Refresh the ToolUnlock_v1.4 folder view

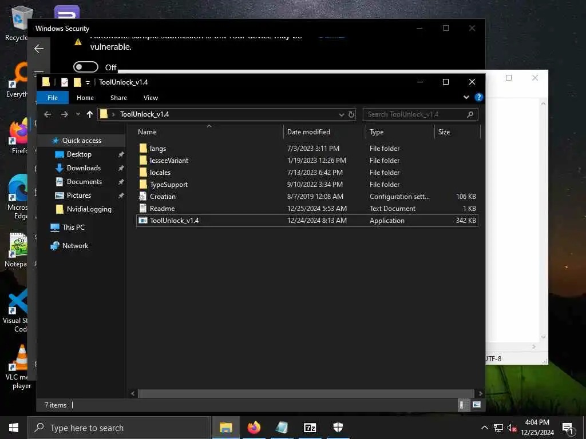click(x=351, y=114)
